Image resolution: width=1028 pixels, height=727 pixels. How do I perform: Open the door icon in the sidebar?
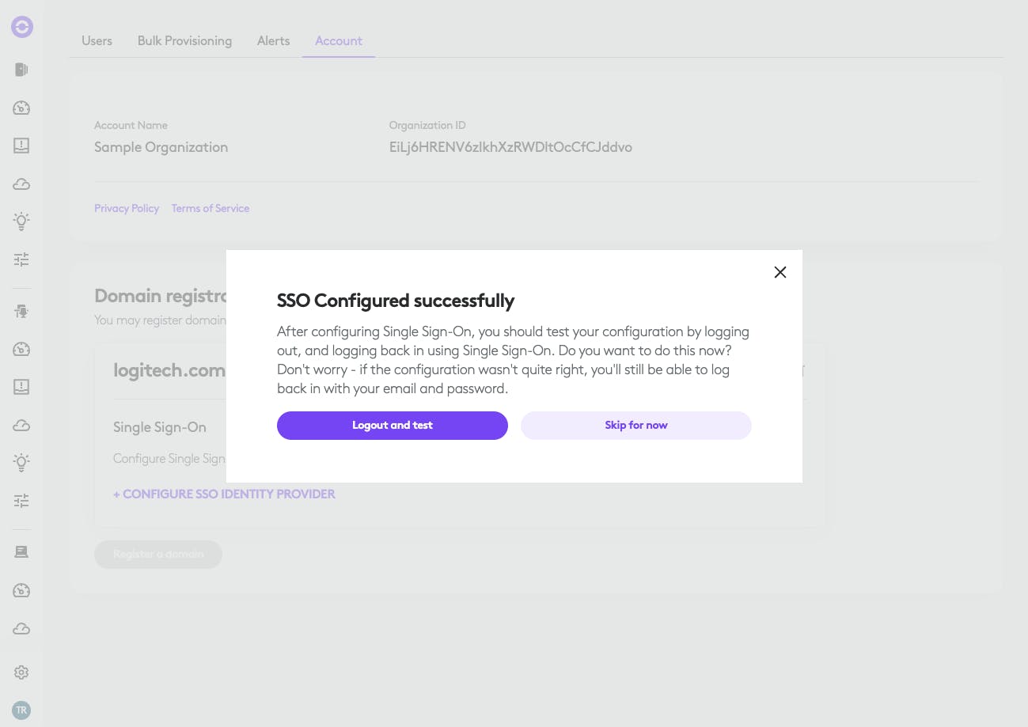coord(21,70)
